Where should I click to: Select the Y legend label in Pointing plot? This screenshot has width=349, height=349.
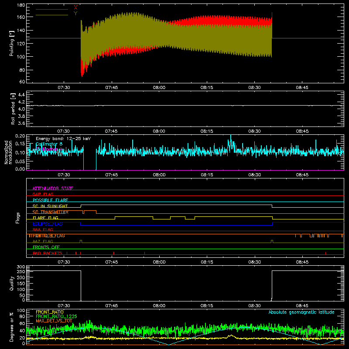(75, 14)
